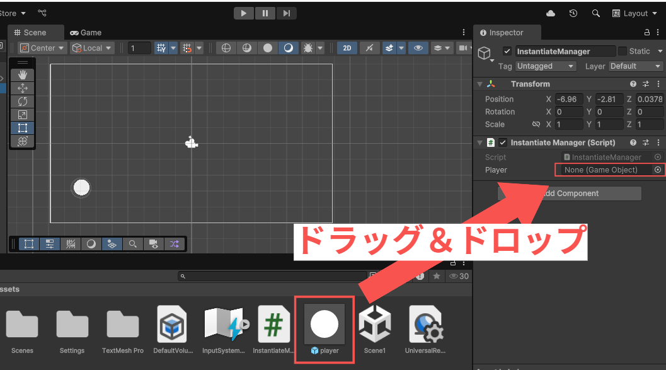Click the Instantiate Manager help icon
666x370 pixels.
633,142
